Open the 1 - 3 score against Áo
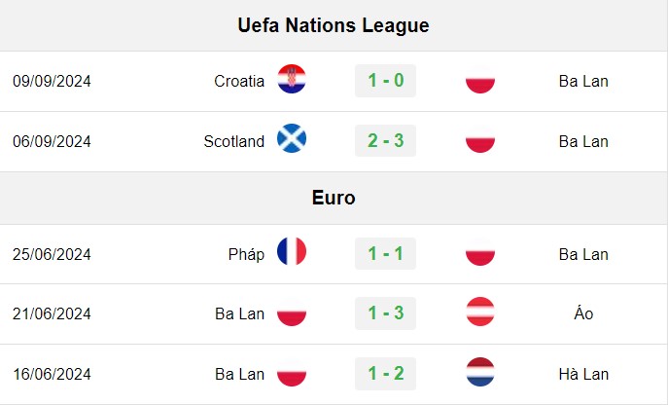 (x=386, y=313)
